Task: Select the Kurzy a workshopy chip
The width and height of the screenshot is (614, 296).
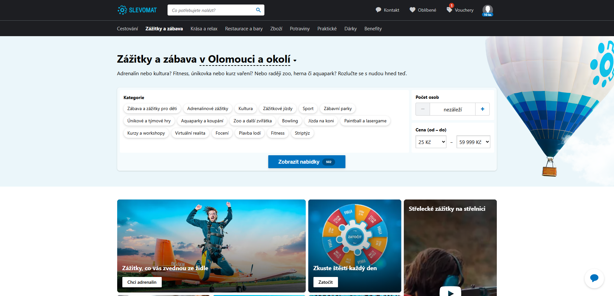Action: click(146, 133)
